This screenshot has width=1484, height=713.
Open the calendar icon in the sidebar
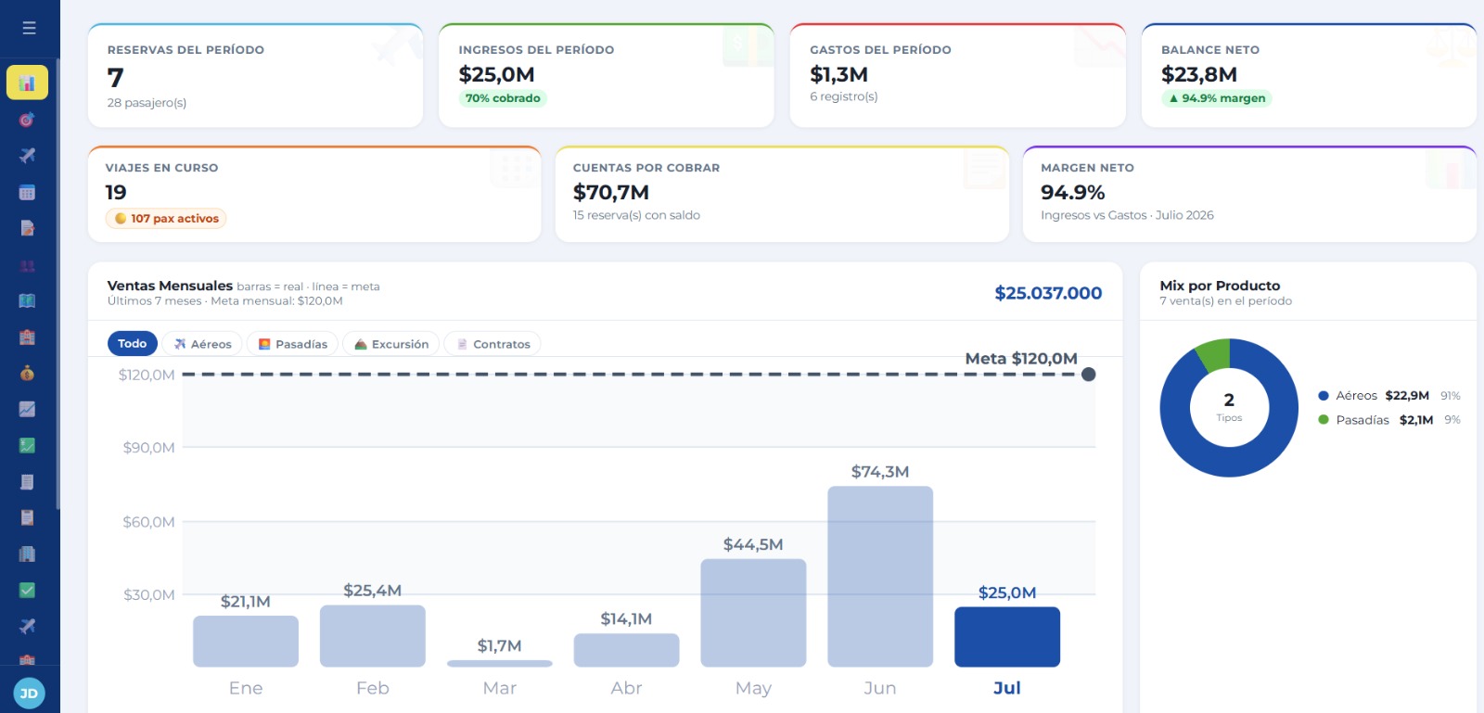coord(27,192)
